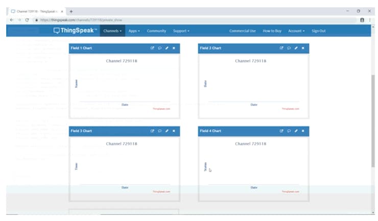The height and width of the screenshot is (221, 378).
Task: Expand the Support dropdown menu
Action: coord(181,31)
